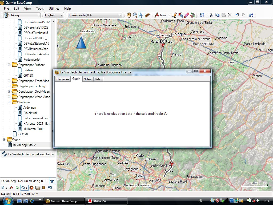
Task: Click the blue position triangle on map
Action: [x=81, y=43]
